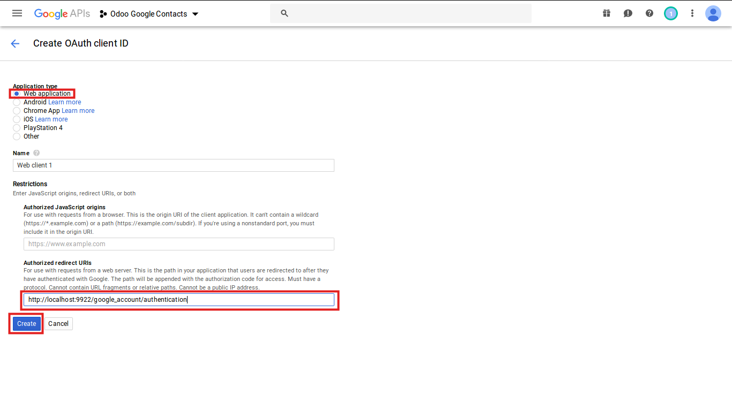The width and height of the screenshot is (732, 411).
Task: Click the Application type label
Action: pos(35,86)
